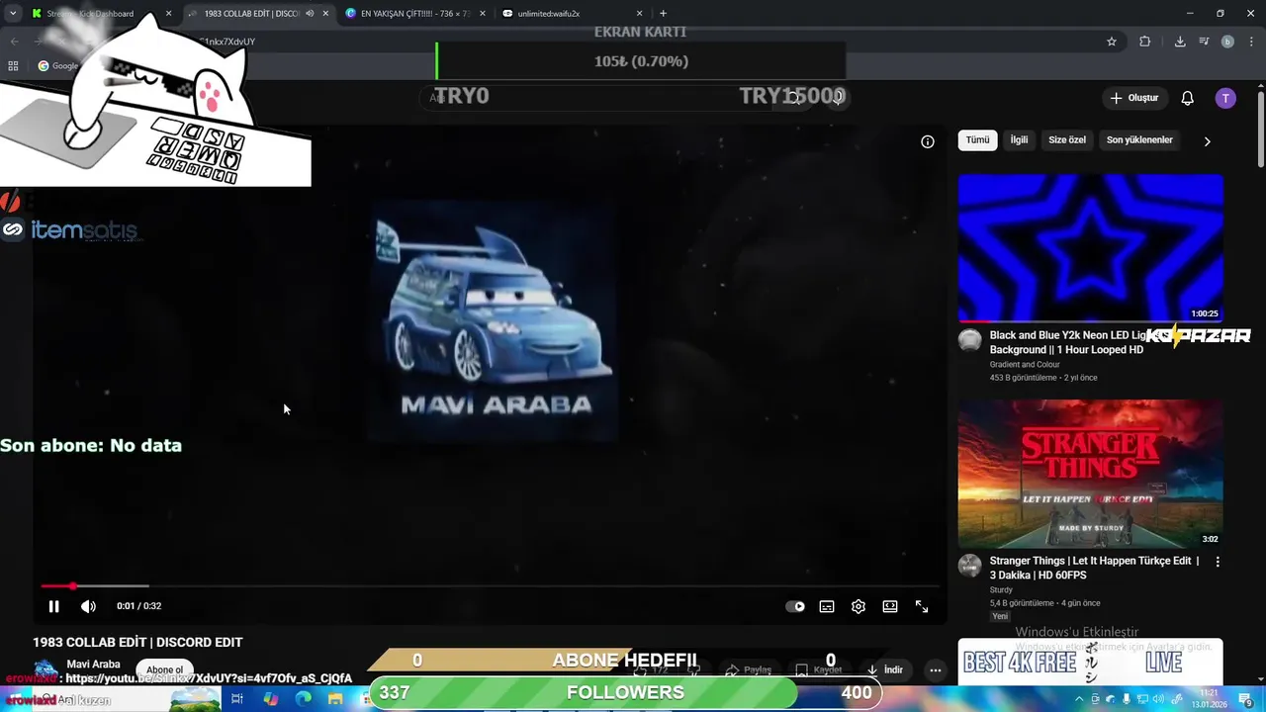This screenshot has height=712, width=1266.
Task: Click the Paylaş share button
Action: tap(748, 669)
